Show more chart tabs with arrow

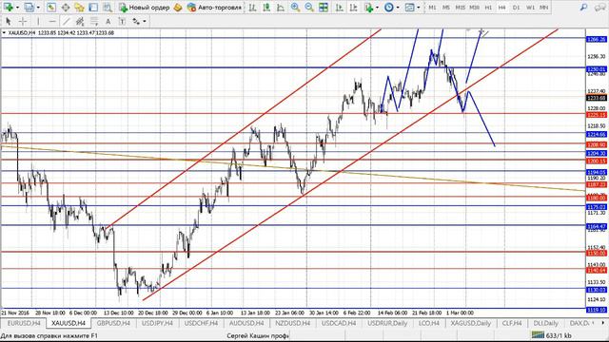(x=602, y=323)
